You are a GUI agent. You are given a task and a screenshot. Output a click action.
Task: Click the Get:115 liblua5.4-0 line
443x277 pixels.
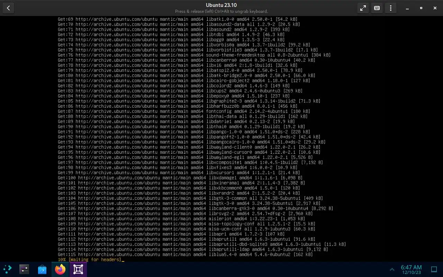point(185,254)
